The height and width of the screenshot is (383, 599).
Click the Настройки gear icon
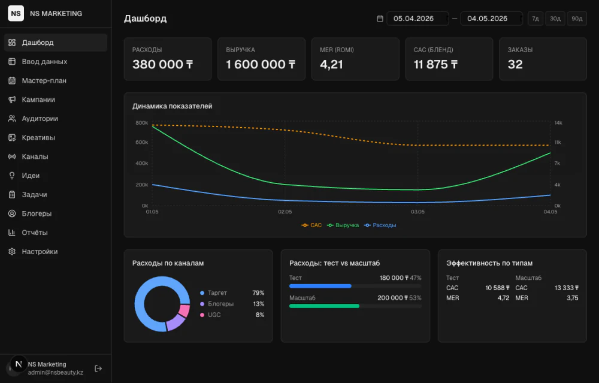point(12,252)
